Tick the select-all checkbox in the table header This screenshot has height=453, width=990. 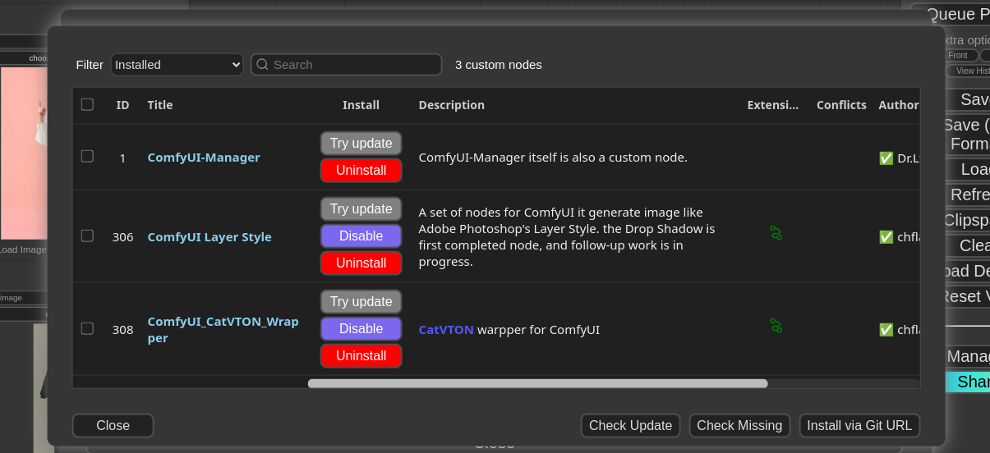87,104
